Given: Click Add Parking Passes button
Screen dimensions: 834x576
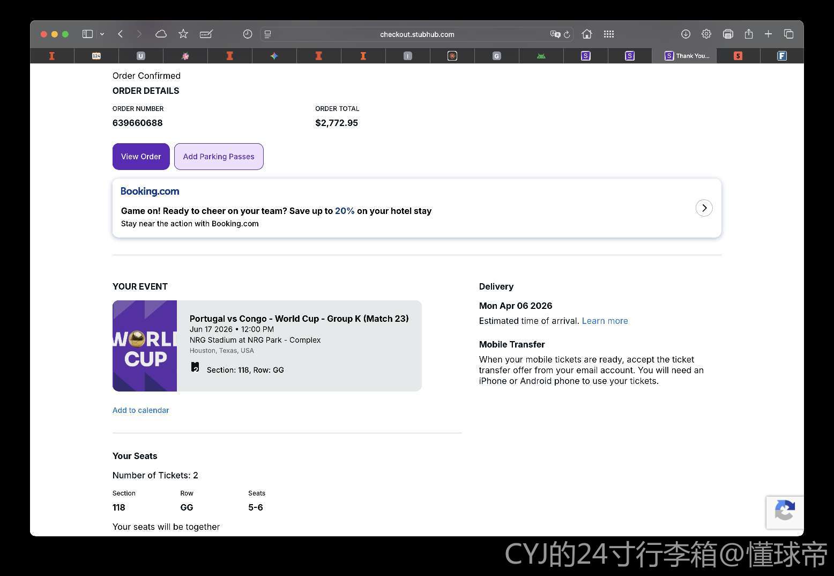Looking at the screenshot, I should point(219,157).
